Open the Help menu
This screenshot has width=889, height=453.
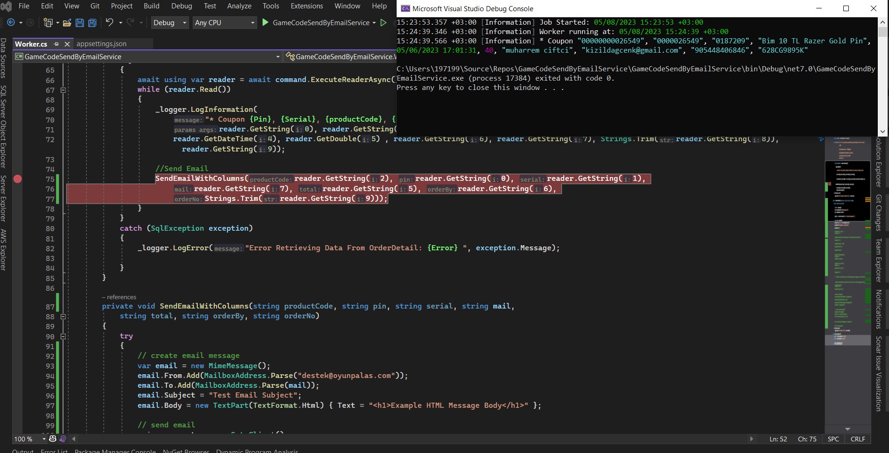[379, 6]
